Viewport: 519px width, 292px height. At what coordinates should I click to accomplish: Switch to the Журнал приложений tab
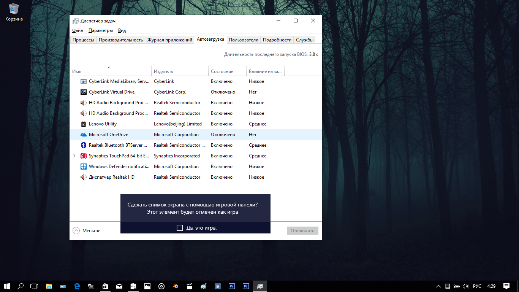tap(169, 40)
